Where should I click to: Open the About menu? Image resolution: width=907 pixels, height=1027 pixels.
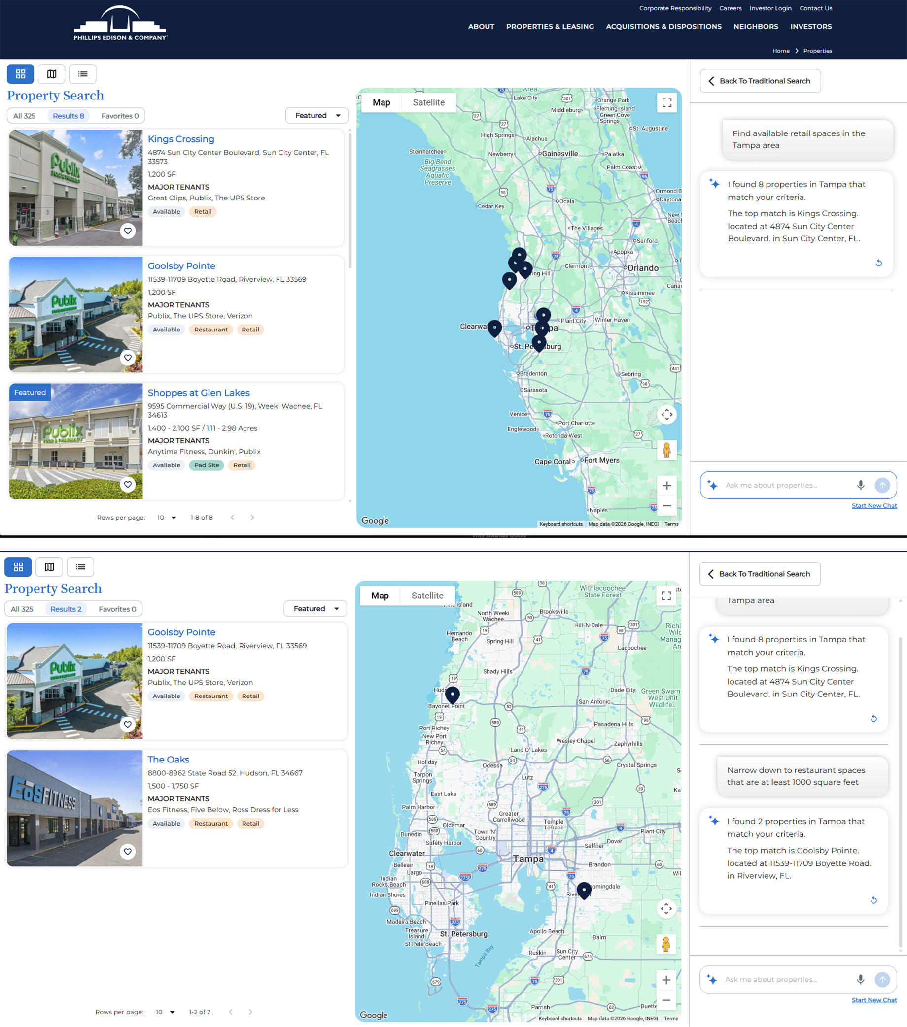point(481,26)
